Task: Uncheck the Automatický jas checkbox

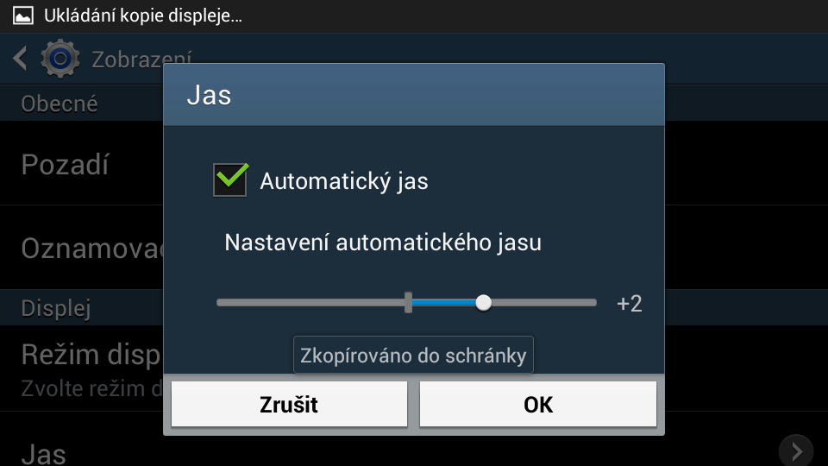Action: tap(230, 179)
